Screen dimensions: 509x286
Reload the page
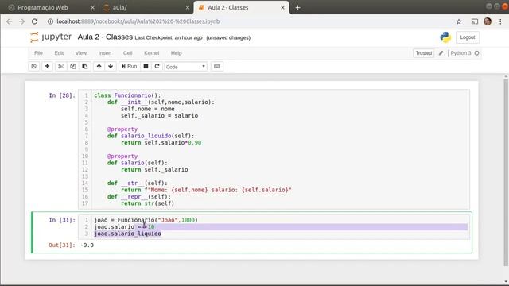[34, 21]
